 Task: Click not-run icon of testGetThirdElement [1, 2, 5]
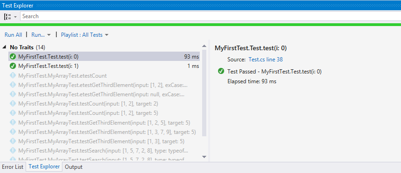[13, 122]
